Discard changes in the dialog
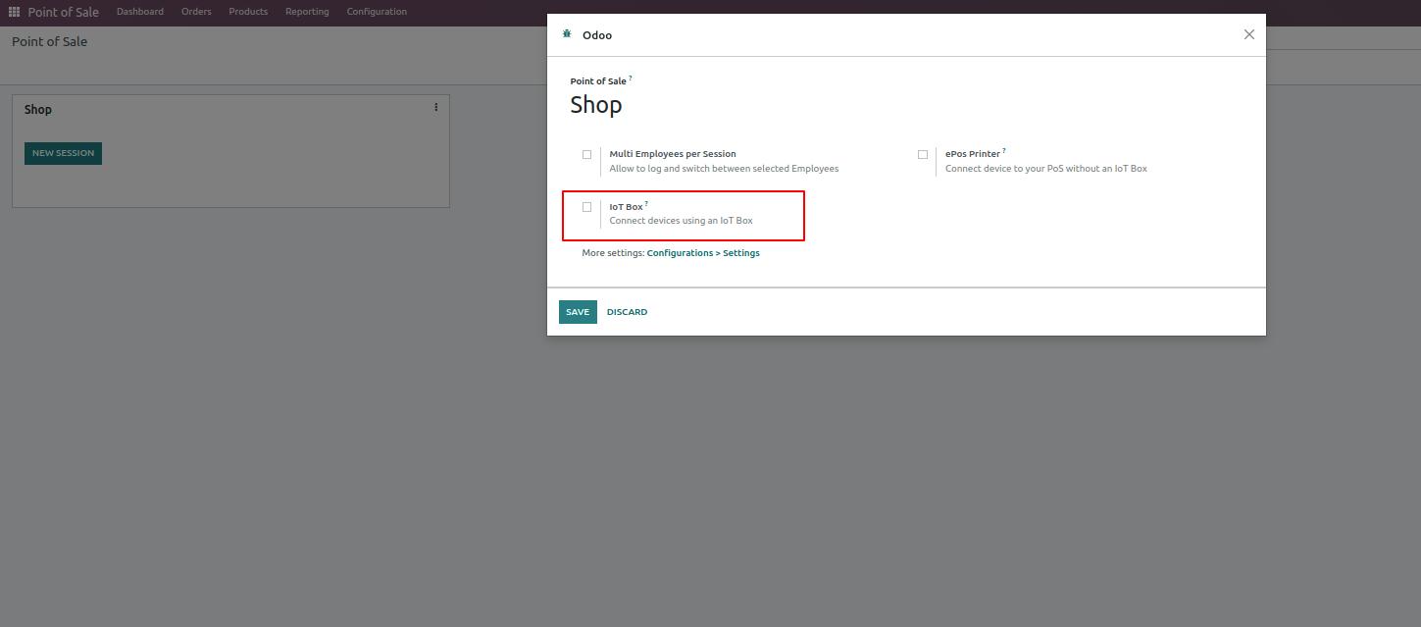This screenshot has height=627, width=1421. tap(627, 312)
